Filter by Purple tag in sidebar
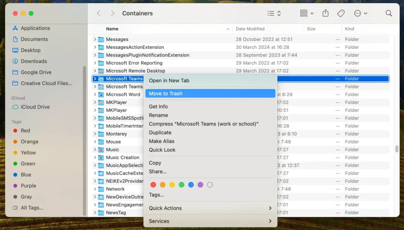The height and width of the screenshot is (230, 404). pos(24,186)
